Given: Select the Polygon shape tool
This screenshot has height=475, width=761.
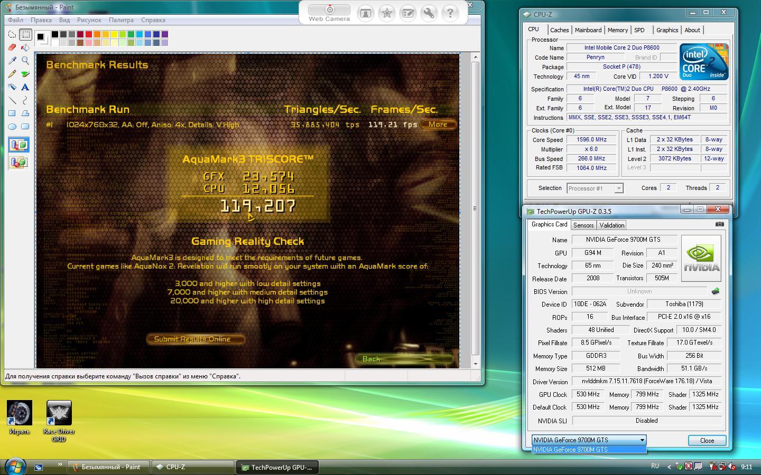Looking at the screenshot, I should pos(25,113).
